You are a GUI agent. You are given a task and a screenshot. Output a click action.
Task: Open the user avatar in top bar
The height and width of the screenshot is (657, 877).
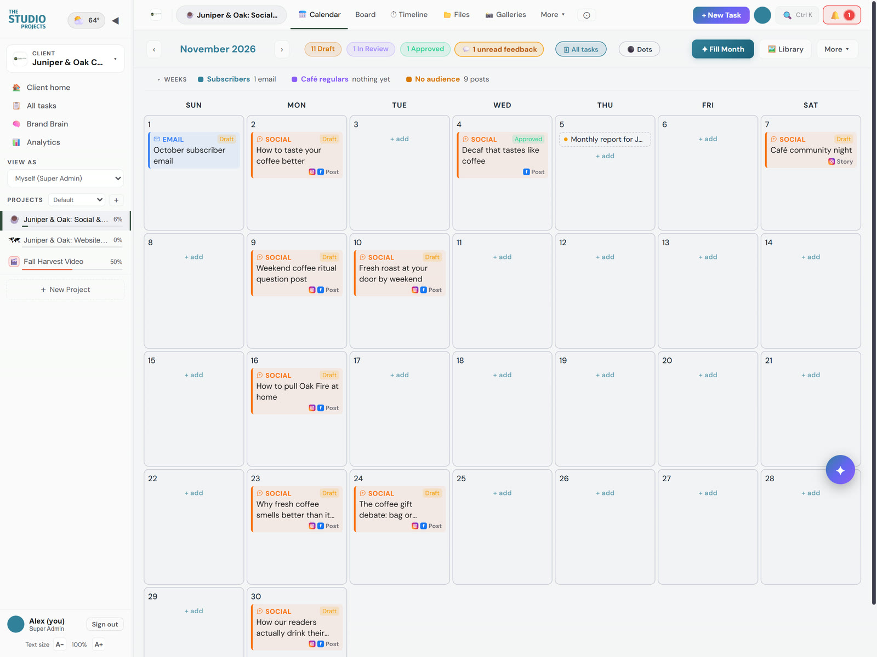762,15
